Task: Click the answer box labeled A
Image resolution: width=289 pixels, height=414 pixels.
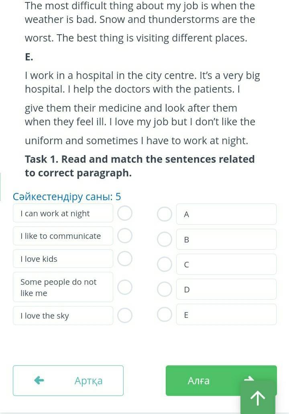Action: pyautogui.click(x=226, y=214)
